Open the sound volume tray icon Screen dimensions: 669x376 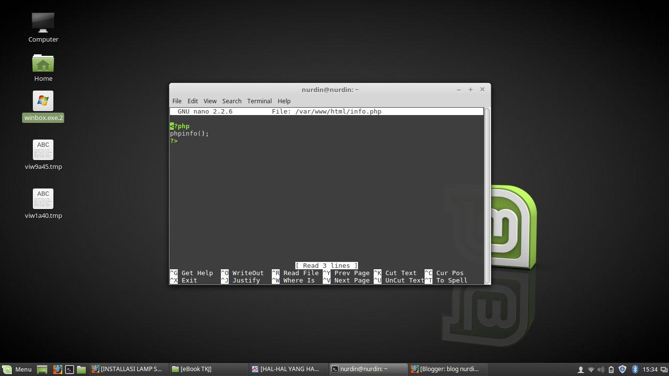(601, 370)
